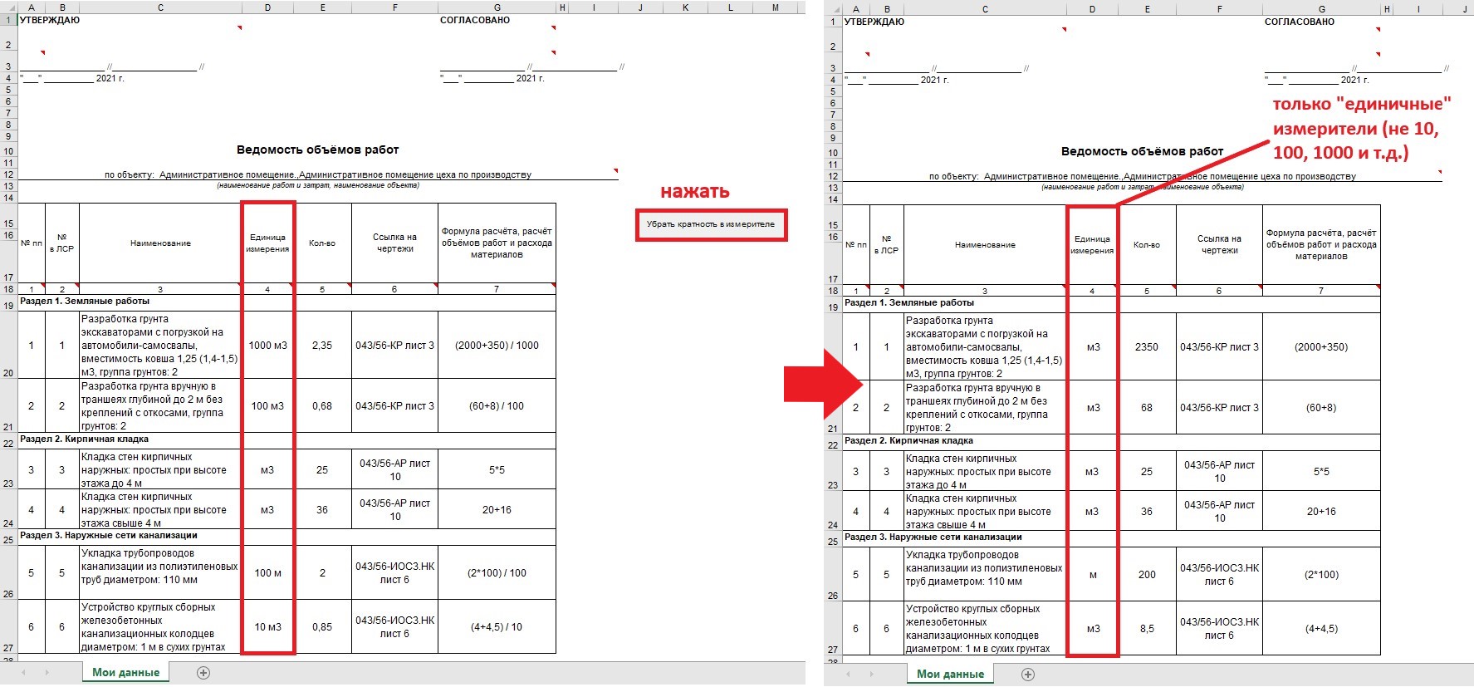This screenshot has height=687, width=1474.
Task: Add a new sheet in the left workbook
Action: [203, 673]
